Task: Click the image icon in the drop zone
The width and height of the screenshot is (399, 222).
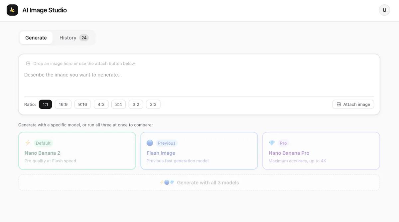Action: tap(28, 63)
